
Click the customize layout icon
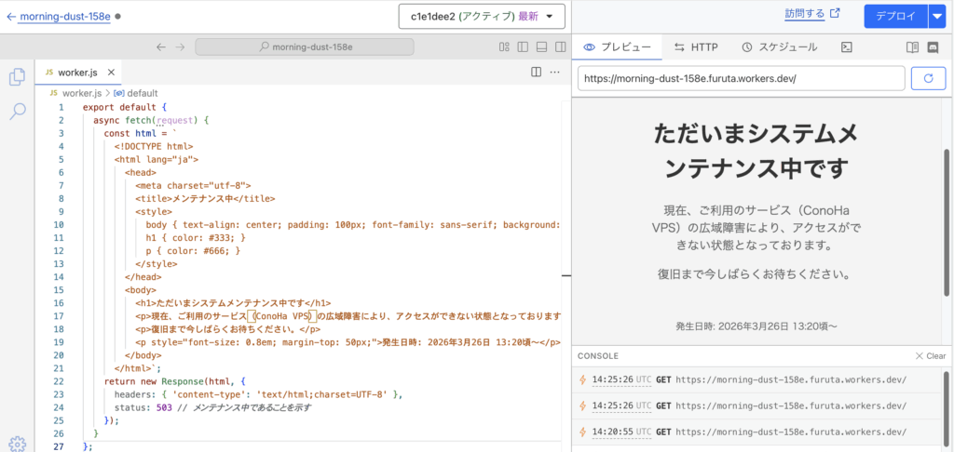coord(504,47)
